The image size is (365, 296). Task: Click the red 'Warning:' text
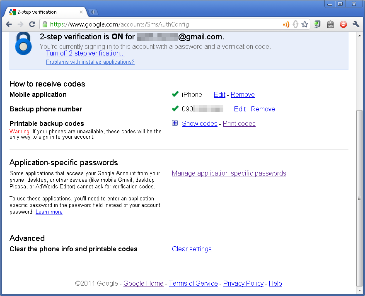pos(20,131)
